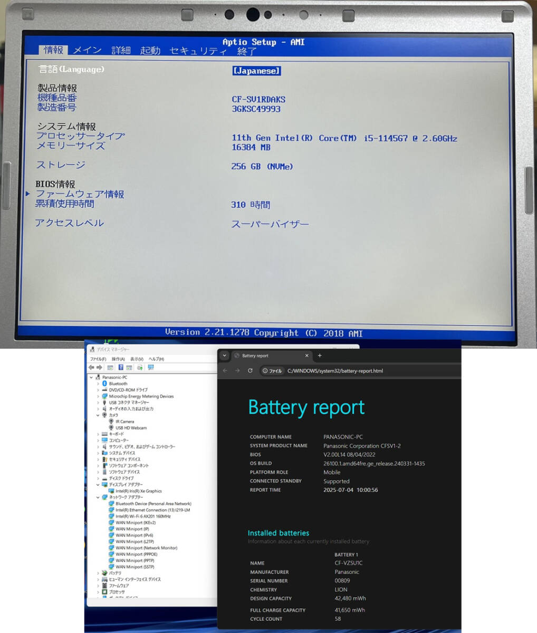Click the Microchip Energy Metering Devices icon

tap(104, 396)
